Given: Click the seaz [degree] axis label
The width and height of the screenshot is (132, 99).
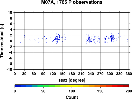Looking at the screenshot, I should pos(72,80).
